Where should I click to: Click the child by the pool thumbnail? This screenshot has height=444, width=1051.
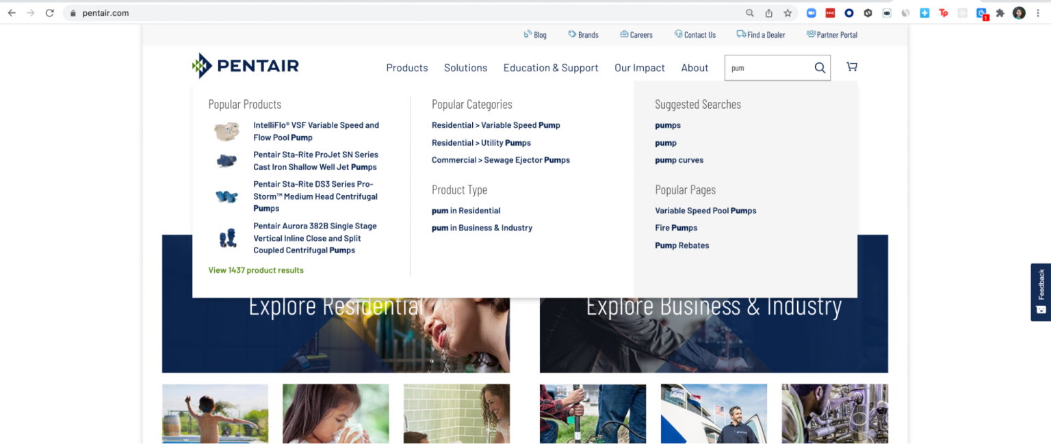(215, 413)
